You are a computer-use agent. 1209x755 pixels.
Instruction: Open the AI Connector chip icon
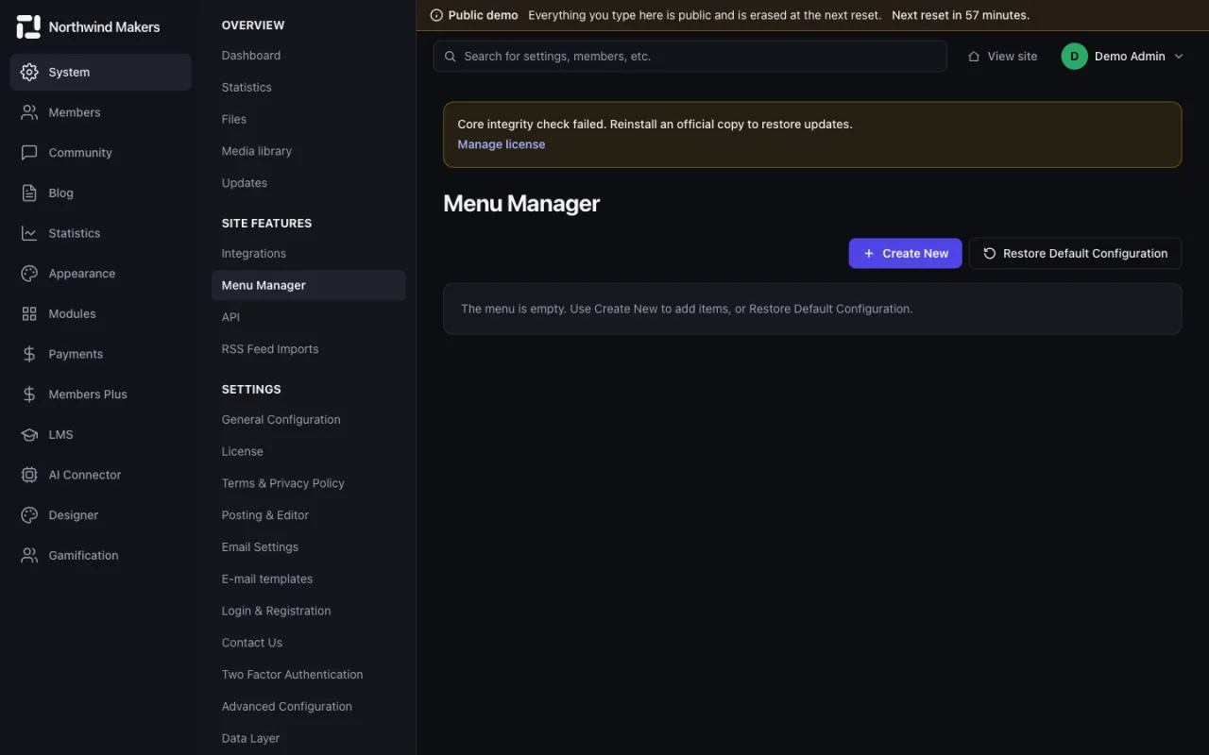[29, 475]
